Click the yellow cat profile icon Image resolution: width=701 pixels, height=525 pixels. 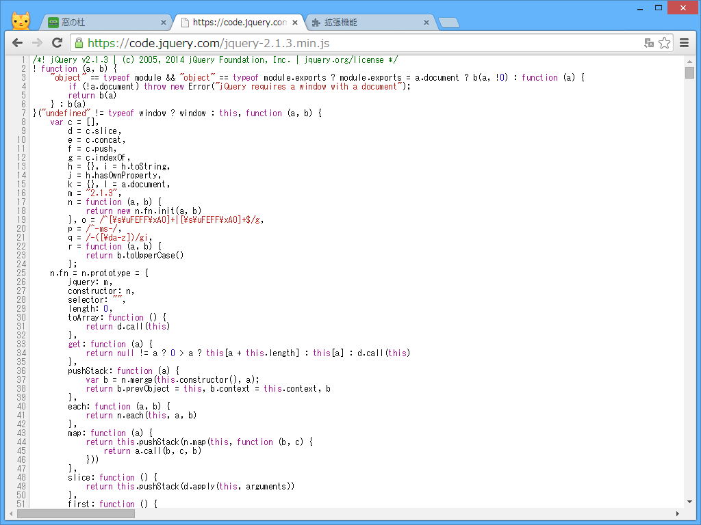pos(21,20)
